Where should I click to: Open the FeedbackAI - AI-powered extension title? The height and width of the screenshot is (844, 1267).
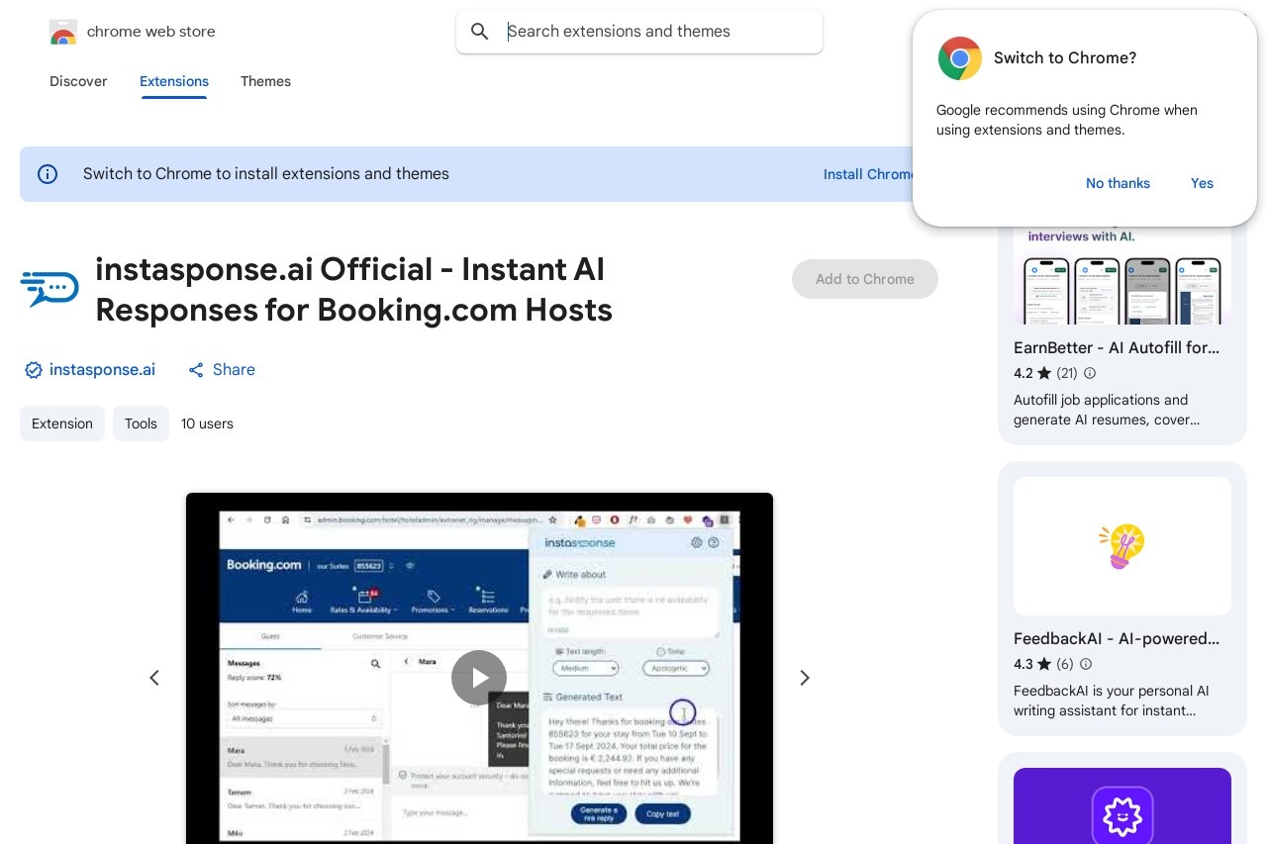1117,639
